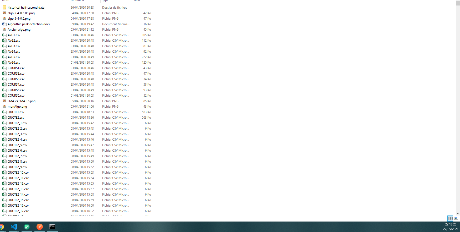Select the historical half-second data folder icon

tap(4, 8)
